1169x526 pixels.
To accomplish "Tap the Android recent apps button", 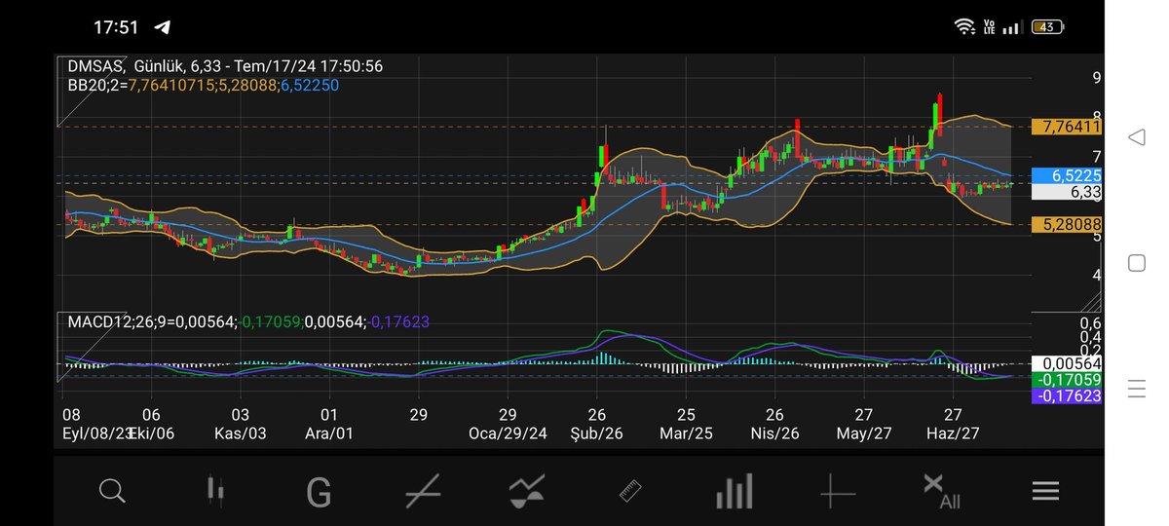I will coord(1137,389).
